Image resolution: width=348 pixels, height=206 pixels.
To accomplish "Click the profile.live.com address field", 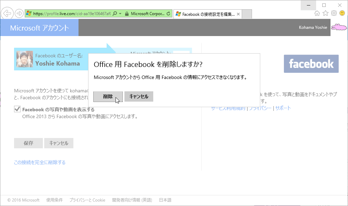I will tap(72, 13).
